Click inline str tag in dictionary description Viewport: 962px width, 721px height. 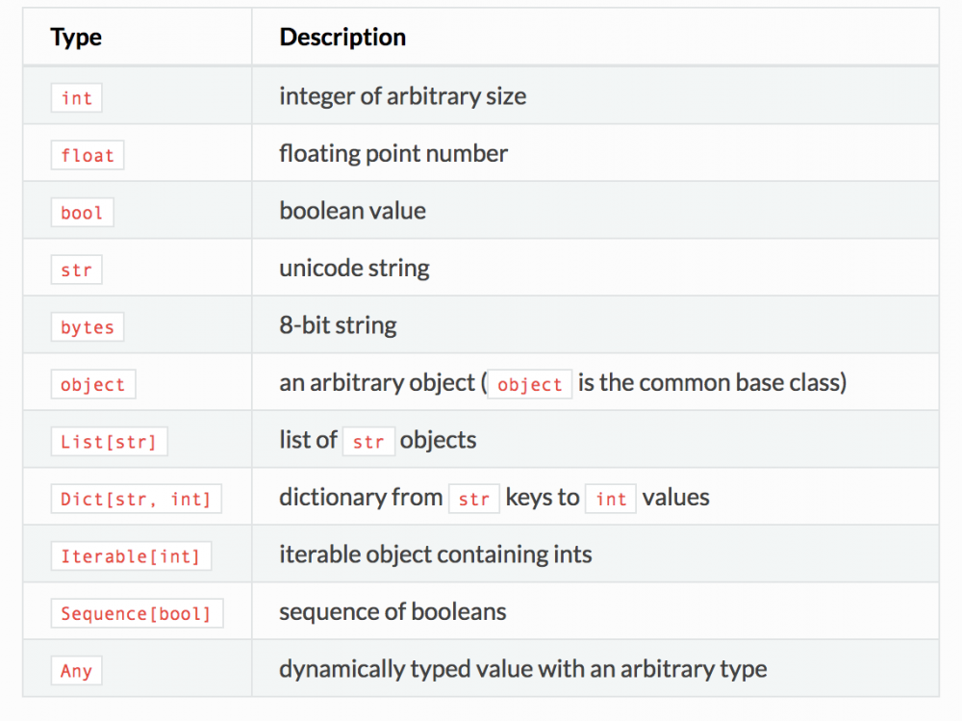pyautogui.click(x=473, y=500)
